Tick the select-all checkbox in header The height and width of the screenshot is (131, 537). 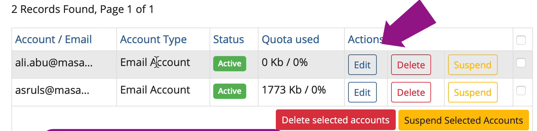[521, 40]
